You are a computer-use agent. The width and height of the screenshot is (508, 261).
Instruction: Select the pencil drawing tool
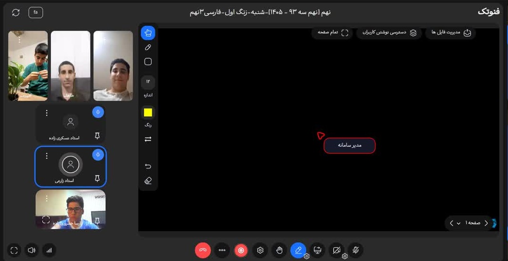(x=148, y=47)
